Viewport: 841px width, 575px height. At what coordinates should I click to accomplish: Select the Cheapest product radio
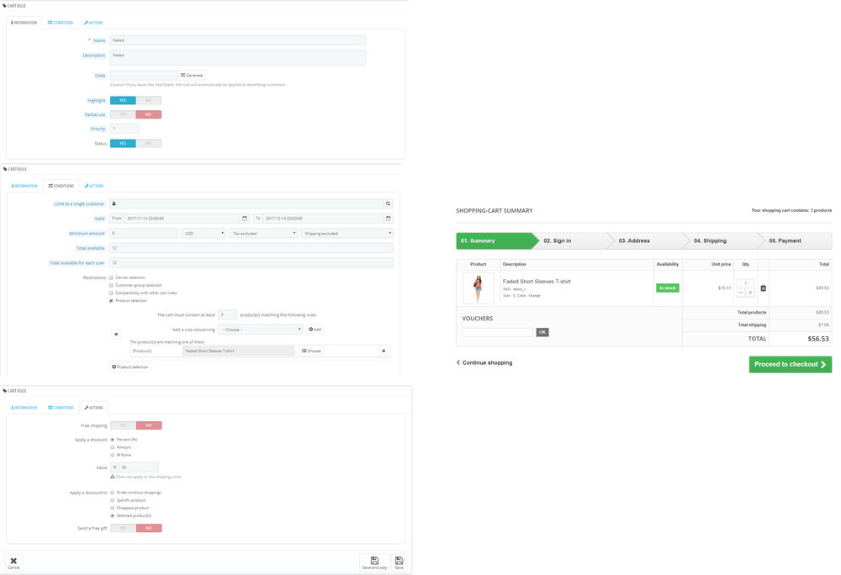112,508
